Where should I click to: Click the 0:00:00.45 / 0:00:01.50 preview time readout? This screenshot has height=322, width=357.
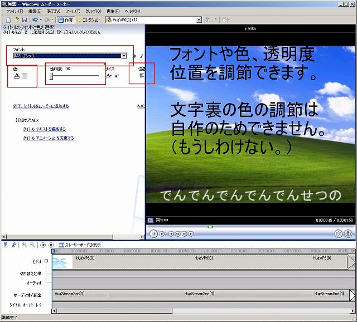coord(334,221)
